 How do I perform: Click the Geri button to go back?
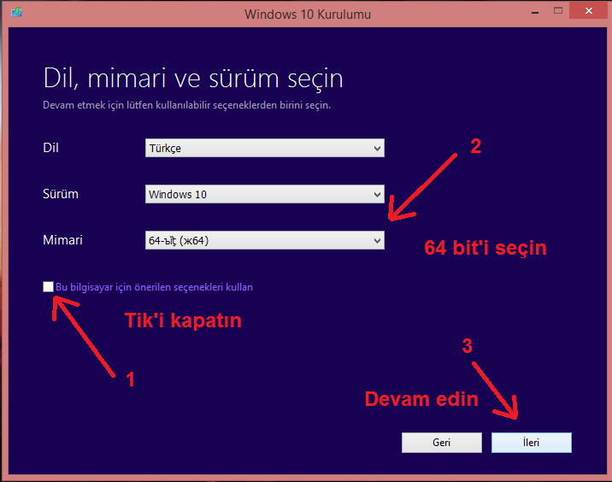441,443
